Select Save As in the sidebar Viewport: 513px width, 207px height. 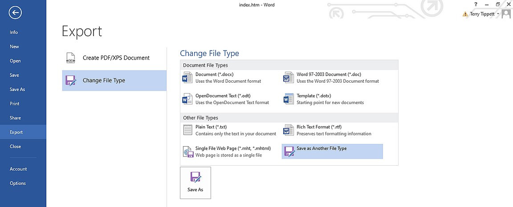17,89
